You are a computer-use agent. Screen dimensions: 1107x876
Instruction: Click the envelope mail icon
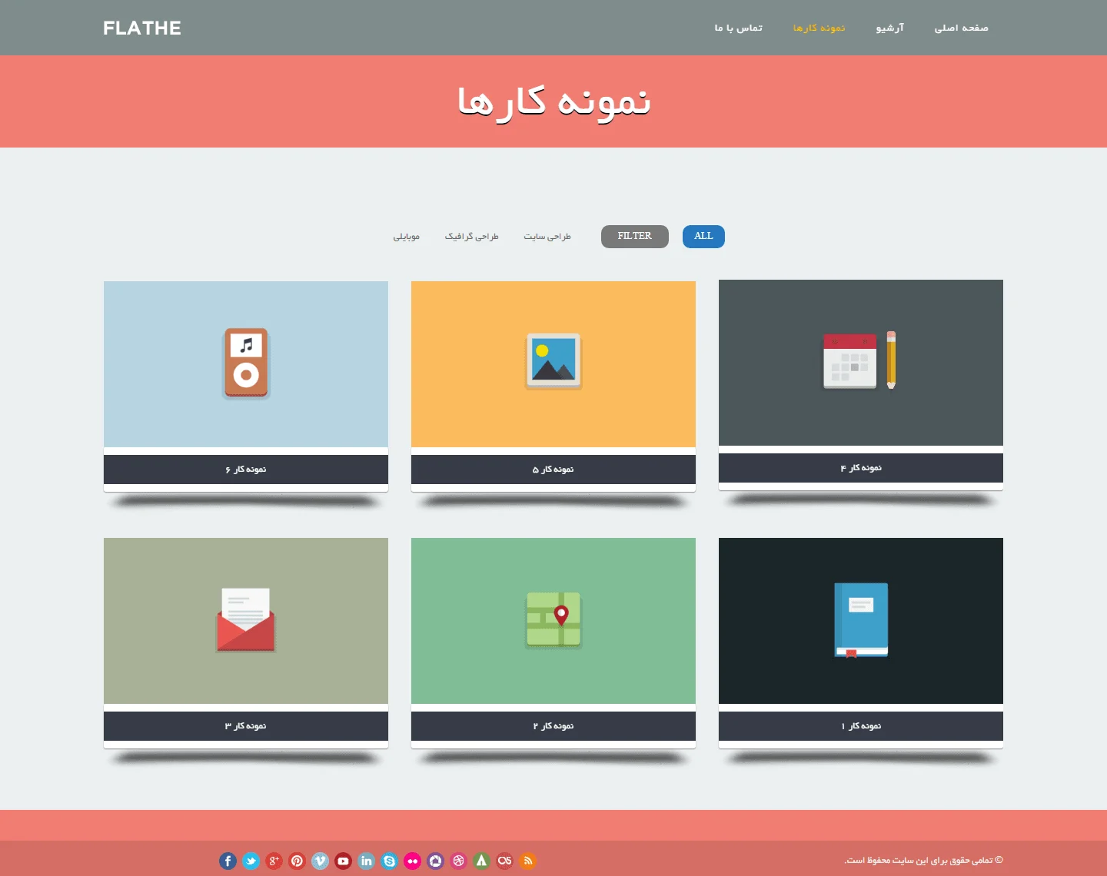tap(246, 619)
